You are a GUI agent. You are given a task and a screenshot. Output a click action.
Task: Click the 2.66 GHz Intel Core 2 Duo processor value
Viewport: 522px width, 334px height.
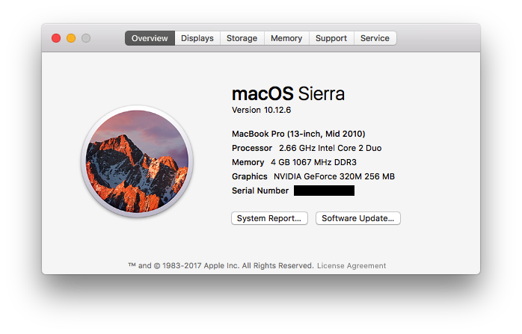coord(330,148)
